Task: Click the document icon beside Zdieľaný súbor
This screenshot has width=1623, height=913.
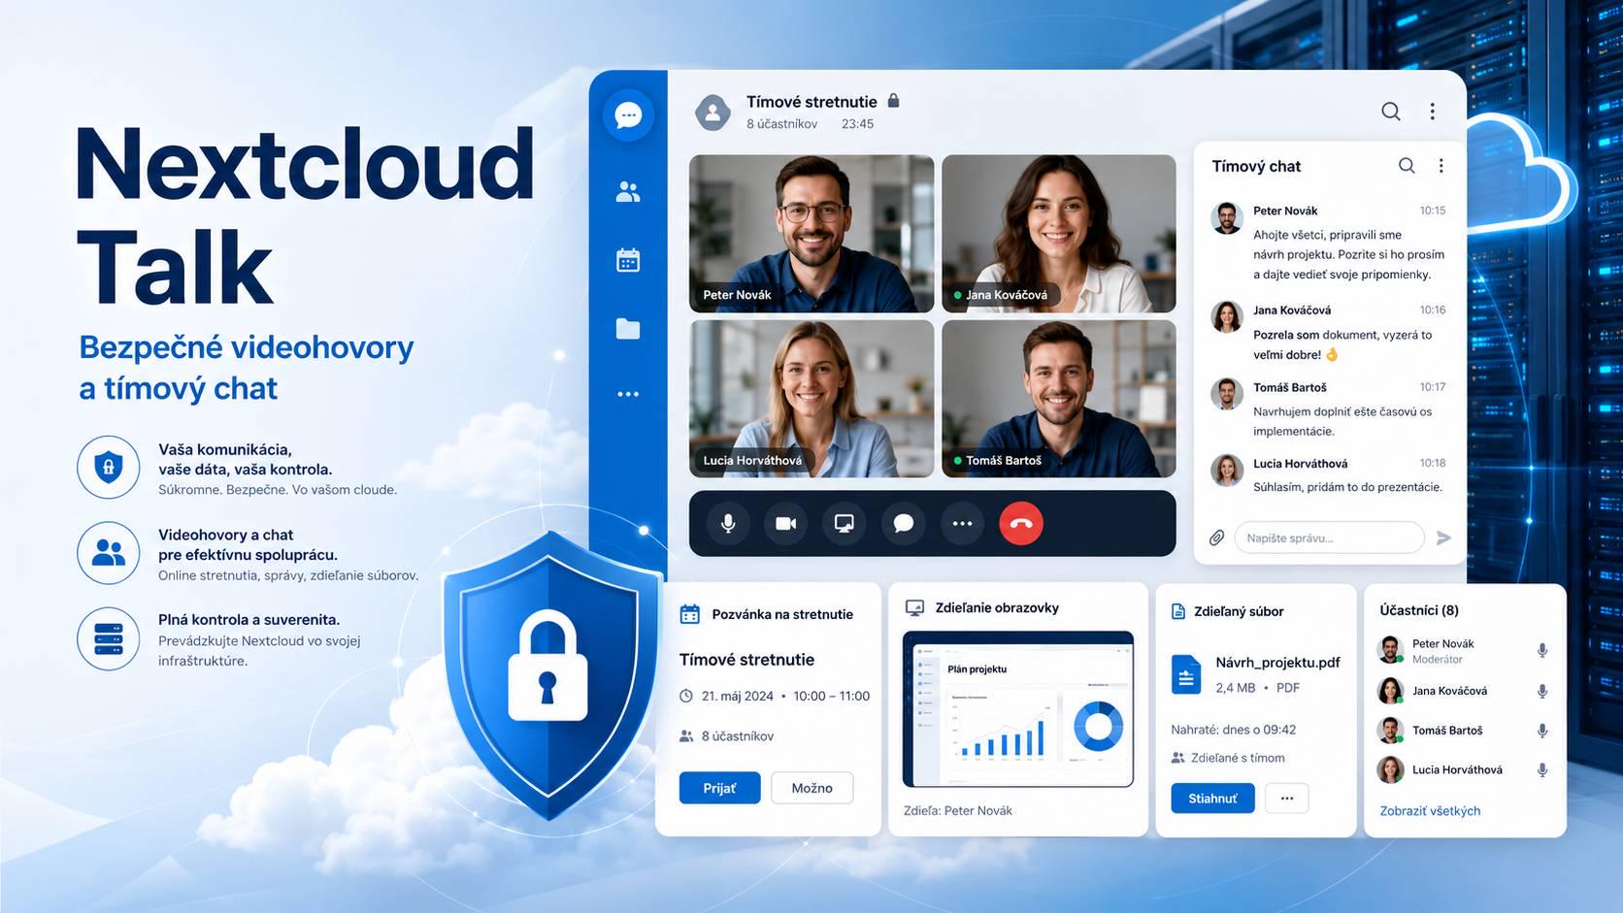Action: pos(1178,612)
